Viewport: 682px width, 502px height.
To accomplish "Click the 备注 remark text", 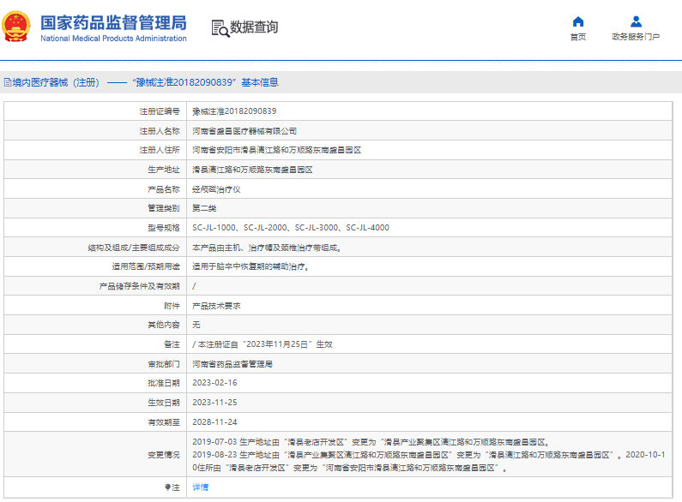I will coord(263,344).
